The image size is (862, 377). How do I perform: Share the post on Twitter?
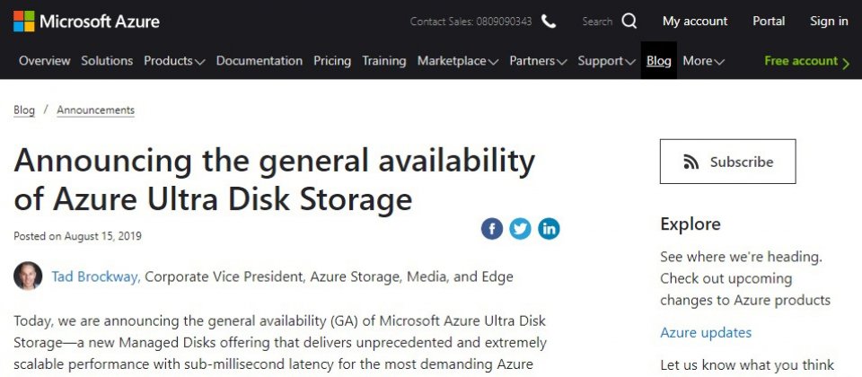pos(521,229)
